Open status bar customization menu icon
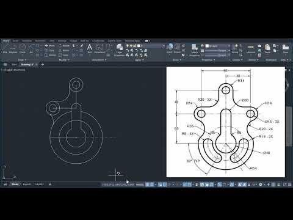 289,185
